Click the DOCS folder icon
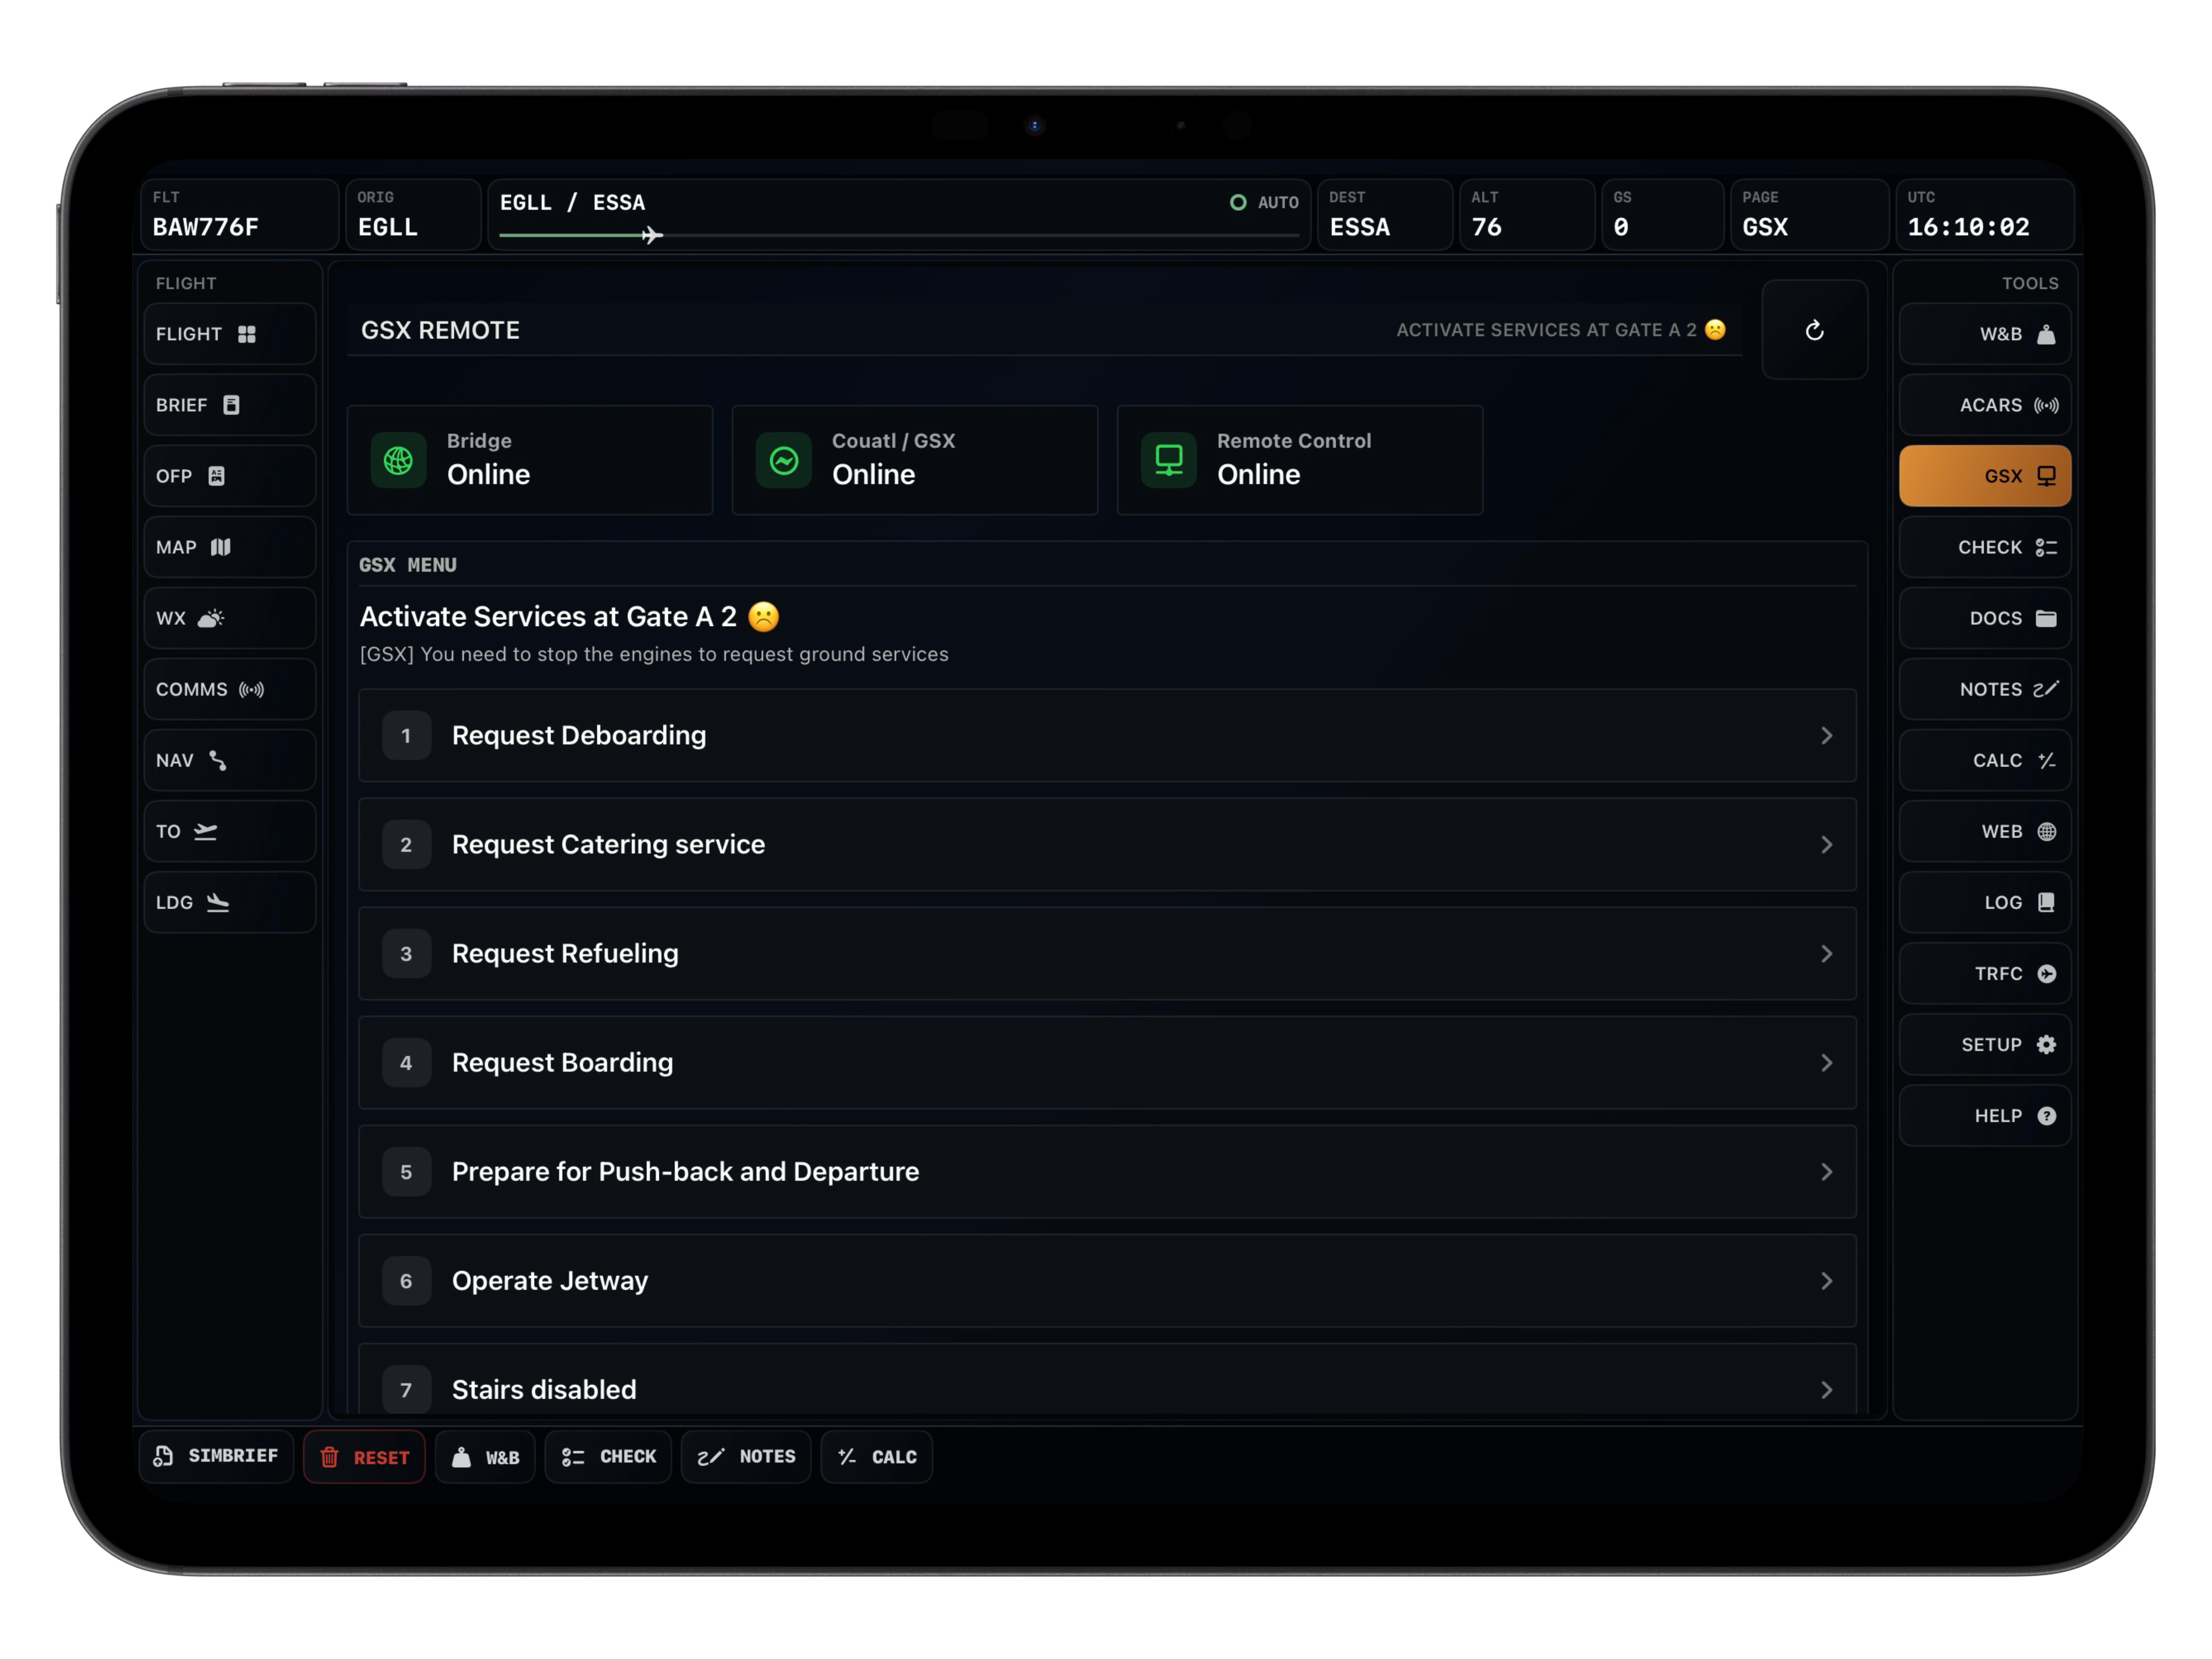The height and width of the screenshot is (1659, 2212). [x=2047, y=618]
